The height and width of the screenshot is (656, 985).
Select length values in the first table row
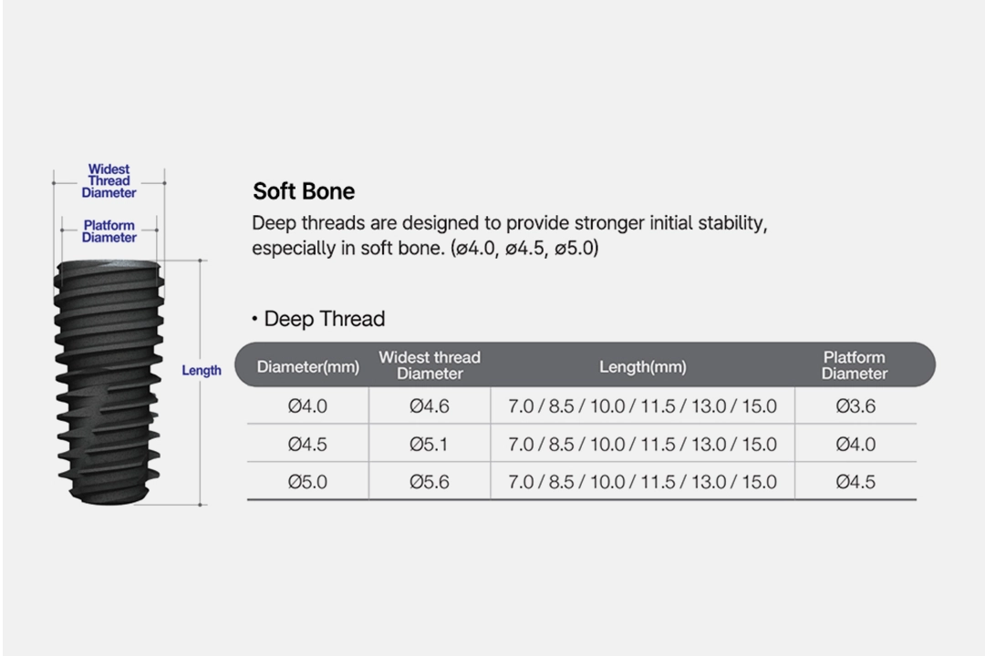tap(642, 406)
